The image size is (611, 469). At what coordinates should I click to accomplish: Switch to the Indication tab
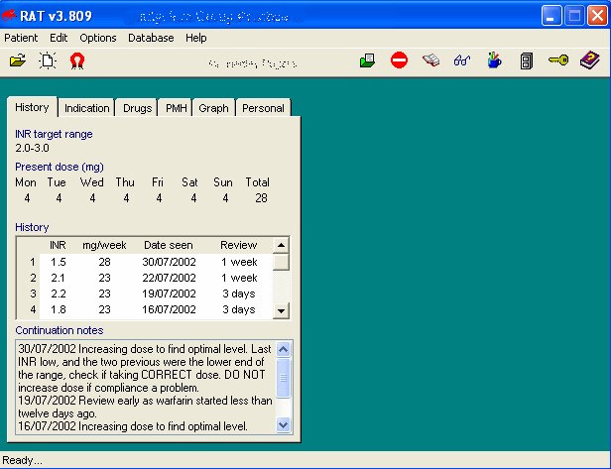[87, 108]
